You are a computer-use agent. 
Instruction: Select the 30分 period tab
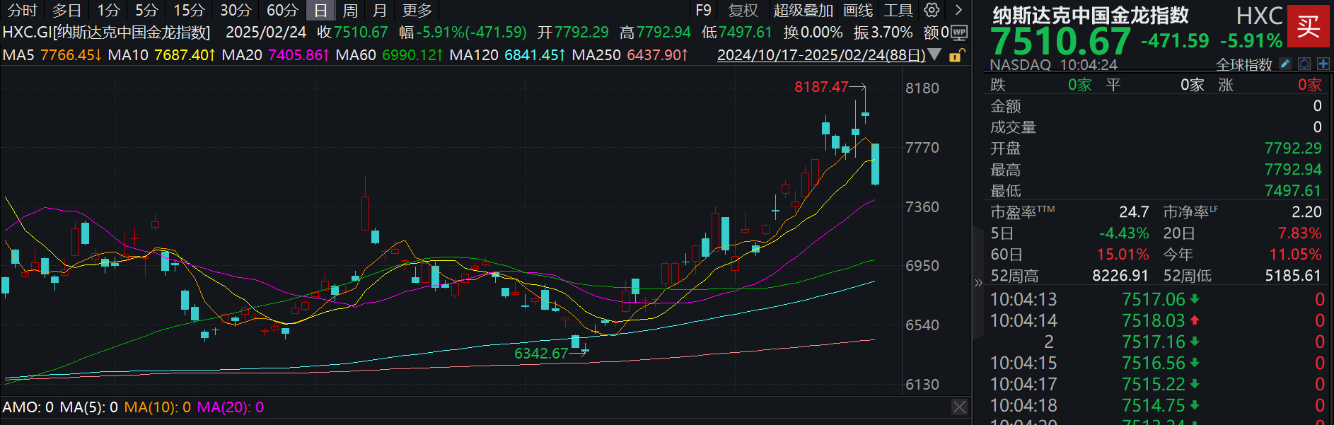236,10
